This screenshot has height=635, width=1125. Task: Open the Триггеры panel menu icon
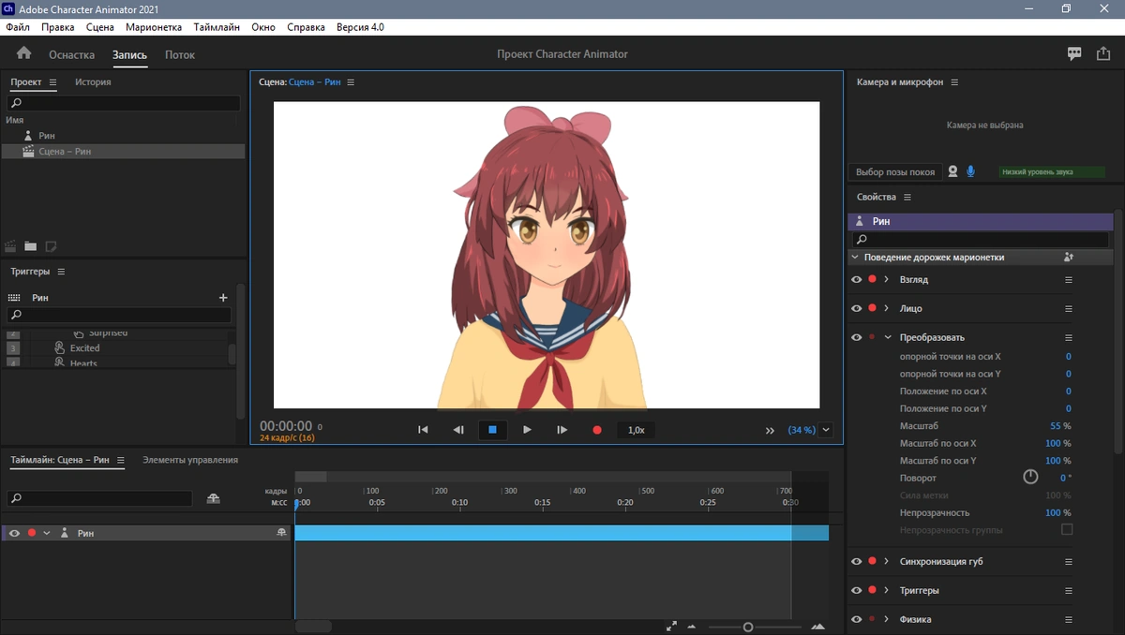tap(61, 272)
